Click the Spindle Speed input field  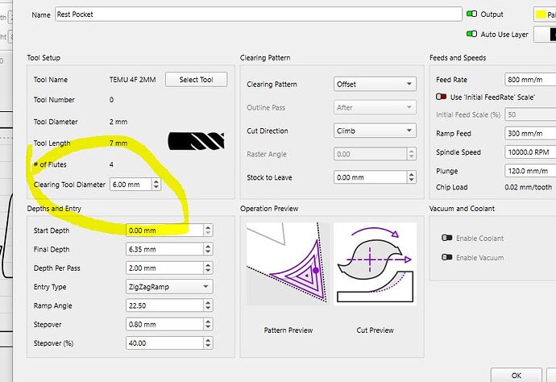pyautogui.click(x=530, y=152)
